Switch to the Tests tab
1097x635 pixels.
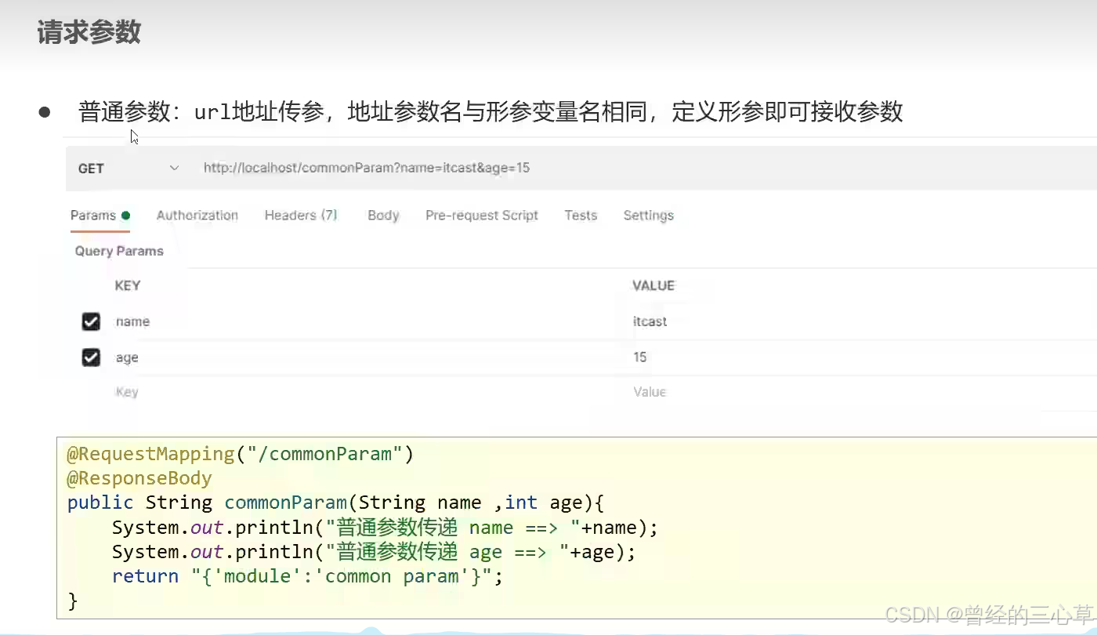click(581, 216)
